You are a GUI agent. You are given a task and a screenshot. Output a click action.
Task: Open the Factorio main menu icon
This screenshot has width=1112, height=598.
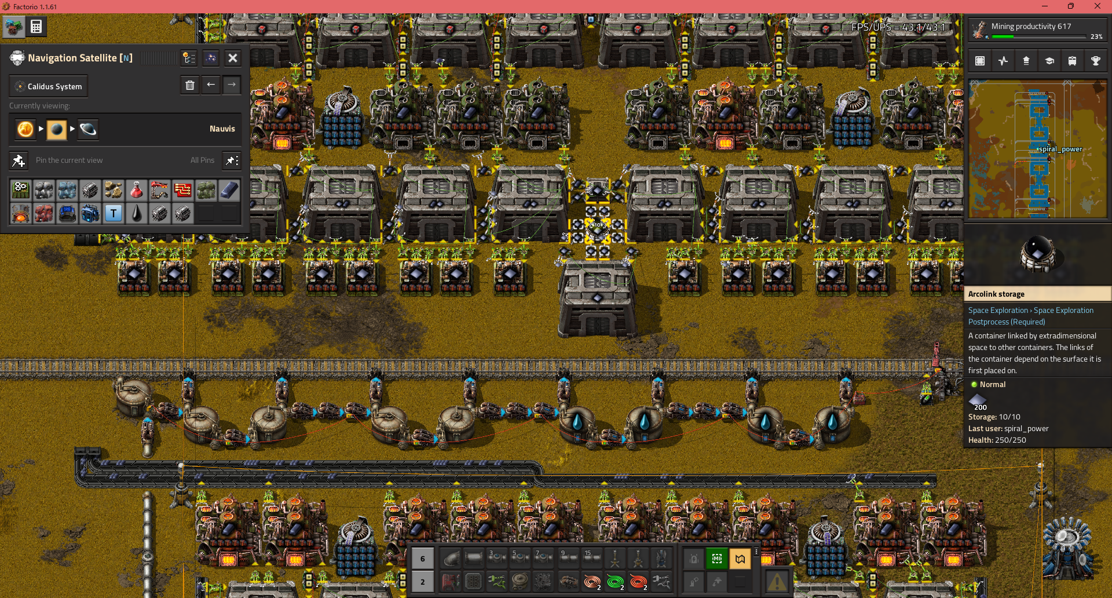click(13, 27)
